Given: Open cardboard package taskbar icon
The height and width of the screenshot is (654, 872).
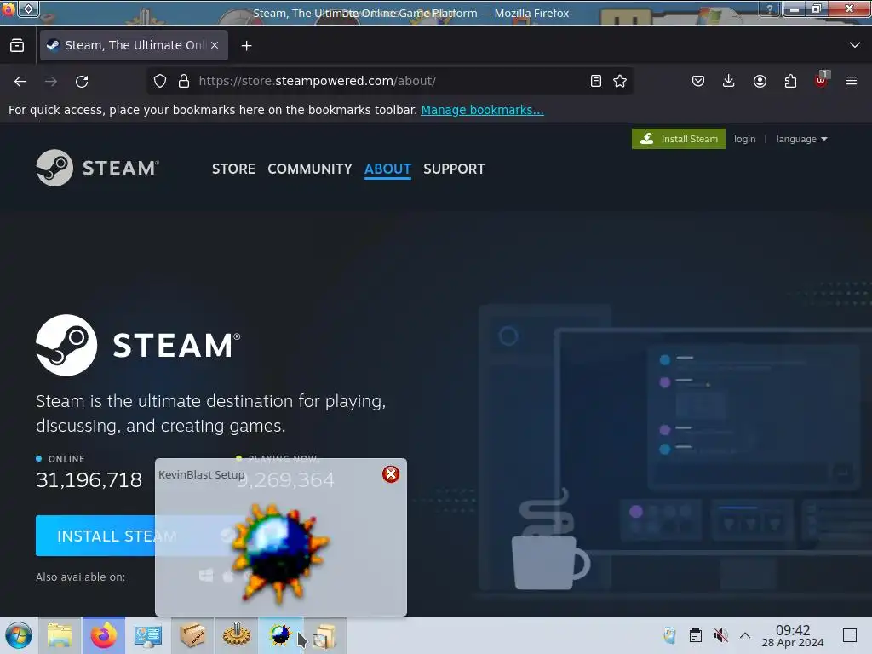Looking at the screenshot, I should 192,635.
